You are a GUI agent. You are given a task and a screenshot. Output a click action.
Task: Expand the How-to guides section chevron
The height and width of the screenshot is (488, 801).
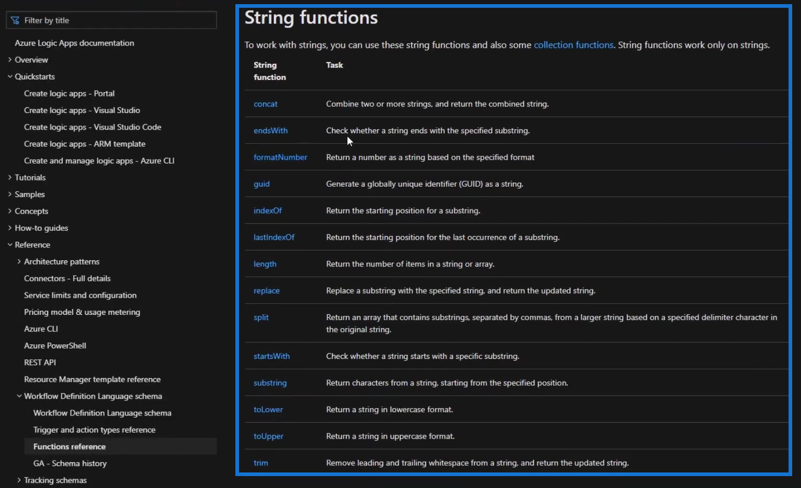click(10, 228)
